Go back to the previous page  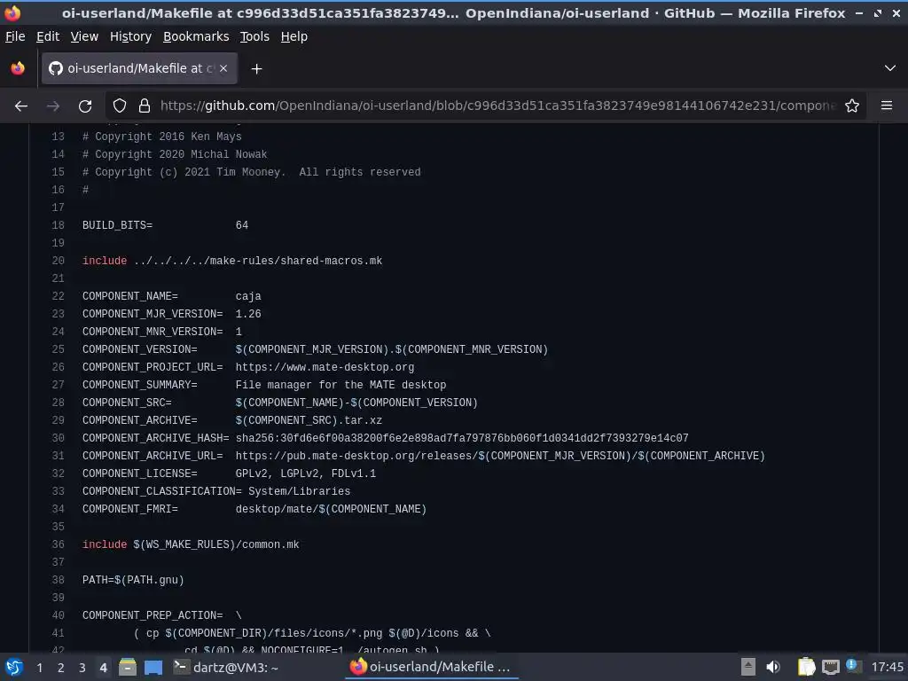click(21, 106)
